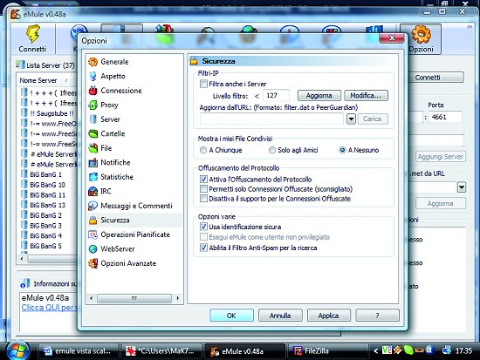480x360 pixels.
Task: Select the Aspetto options icon
Action: 93,76
